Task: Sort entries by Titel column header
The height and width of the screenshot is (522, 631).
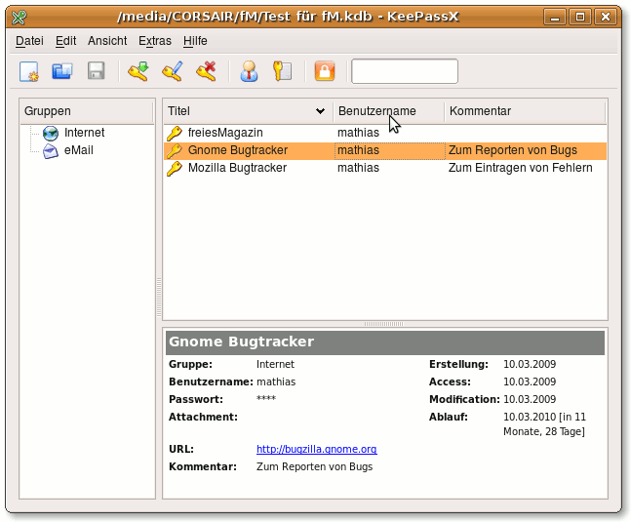Action: [x=248, y=111]
